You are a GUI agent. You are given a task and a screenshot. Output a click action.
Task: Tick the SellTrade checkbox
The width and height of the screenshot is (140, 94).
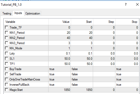click(x=6, y=74)
